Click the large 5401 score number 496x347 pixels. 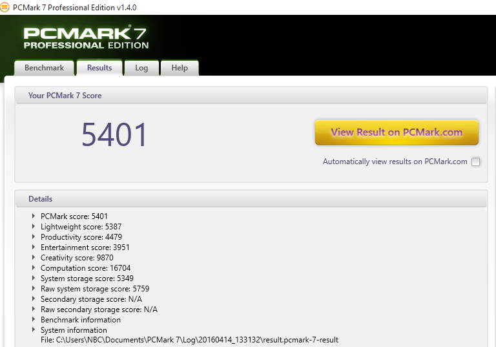click(114, 135)
